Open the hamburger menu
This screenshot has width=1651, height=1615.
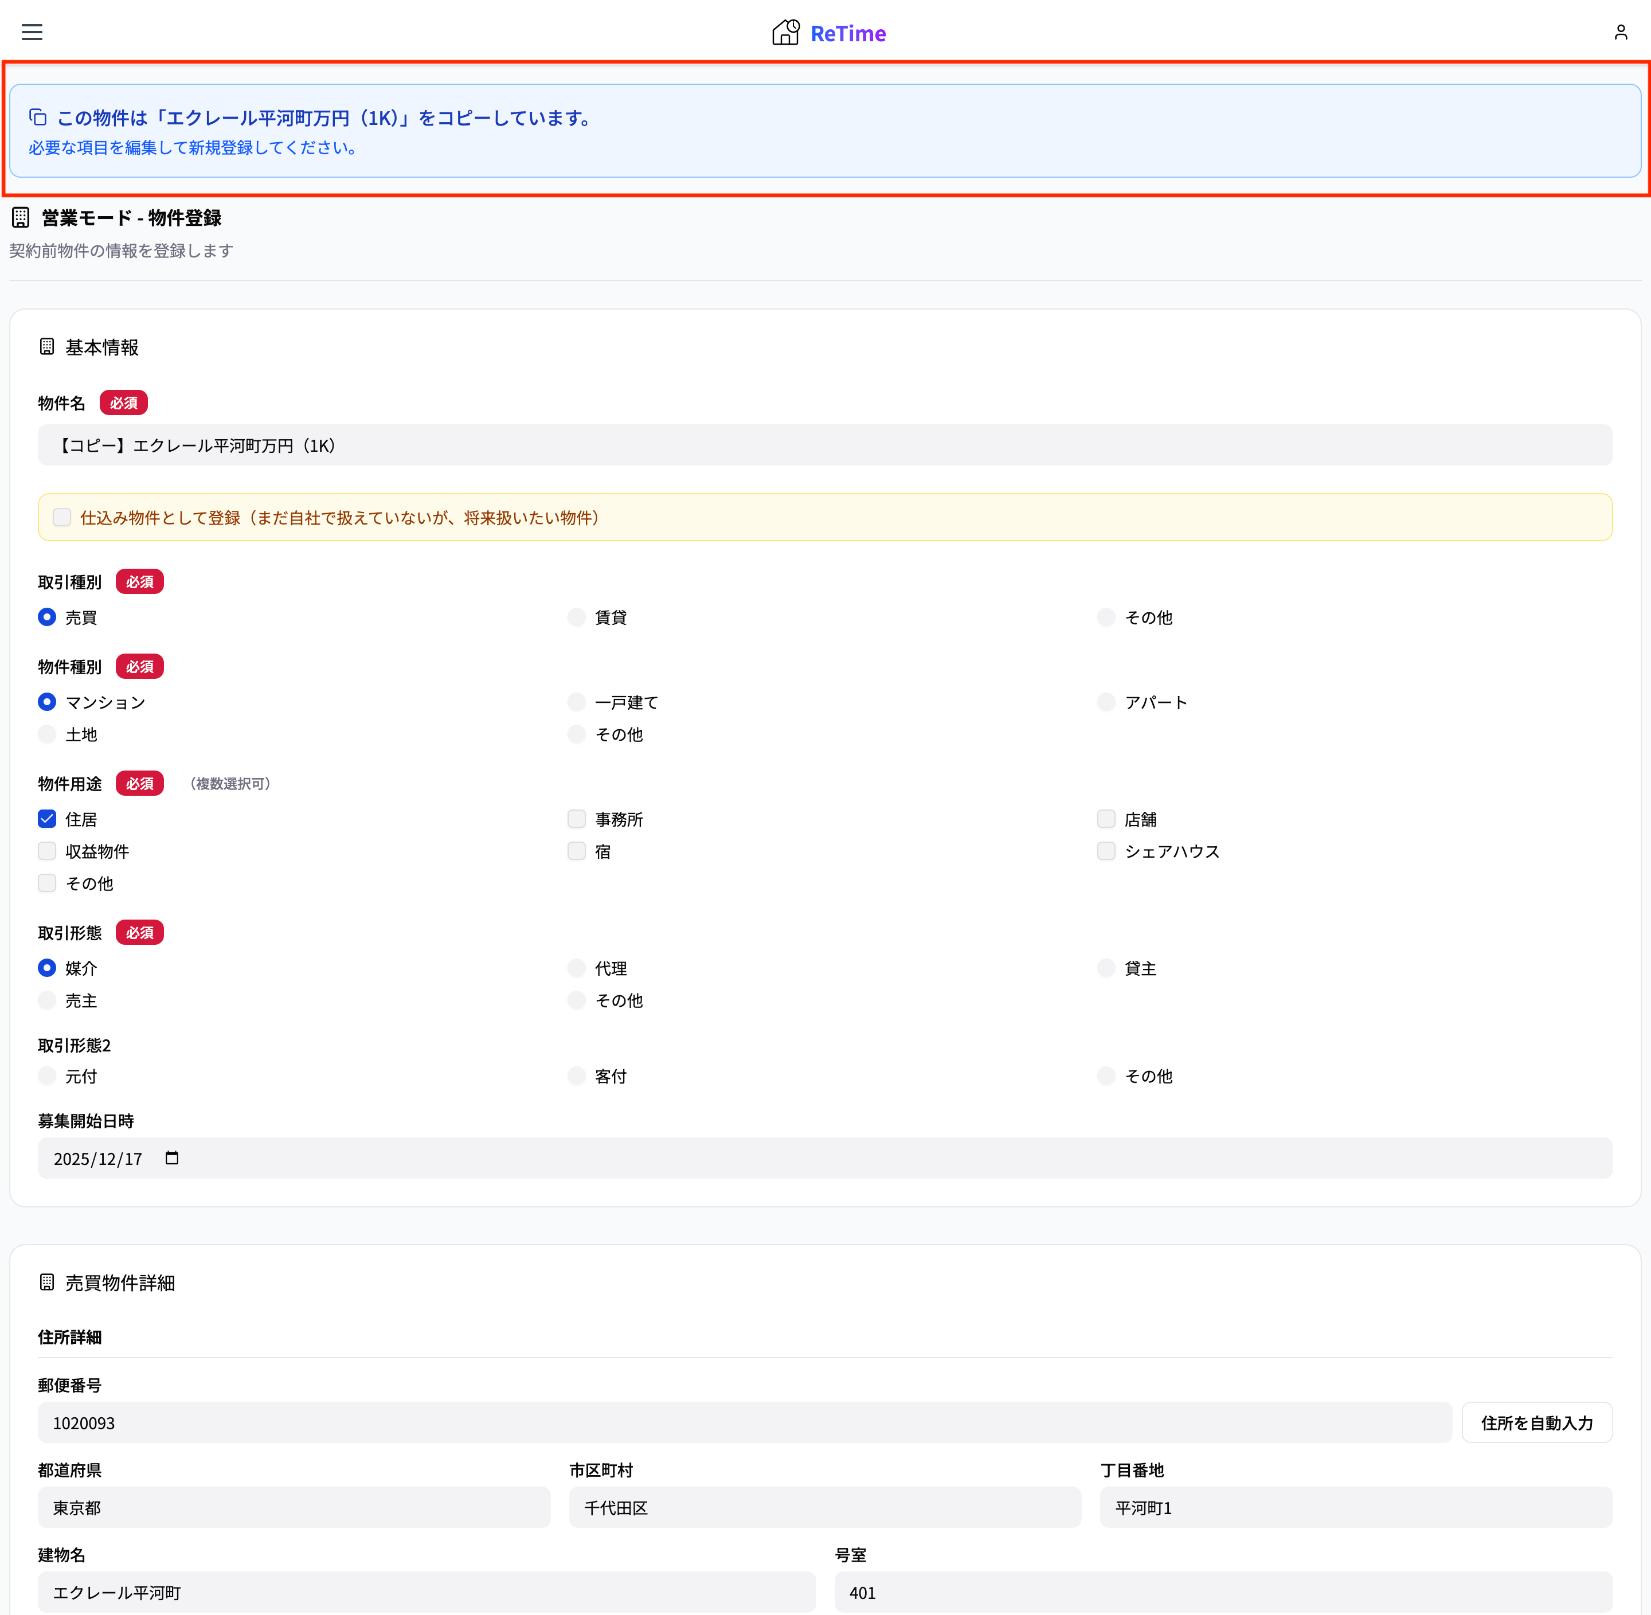[x=32, y=32]
